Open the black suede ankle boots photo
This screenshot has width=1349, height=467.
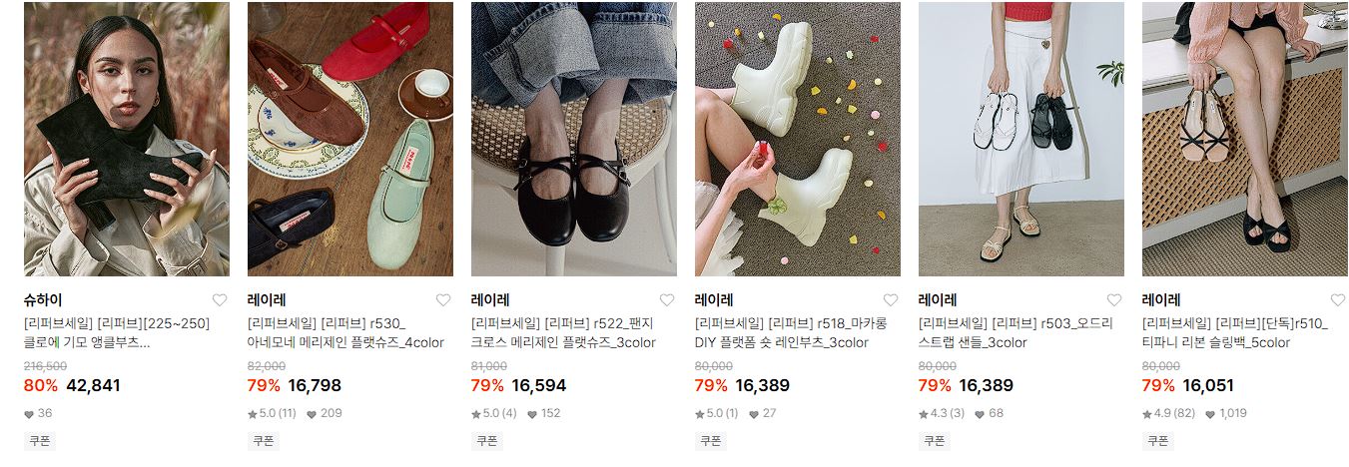(x=127, y=139)
